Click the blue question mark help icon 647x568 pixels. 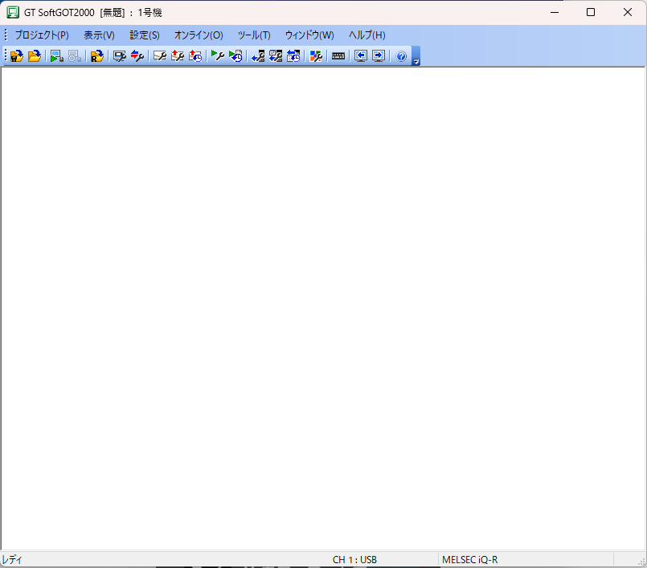(401, 56)
